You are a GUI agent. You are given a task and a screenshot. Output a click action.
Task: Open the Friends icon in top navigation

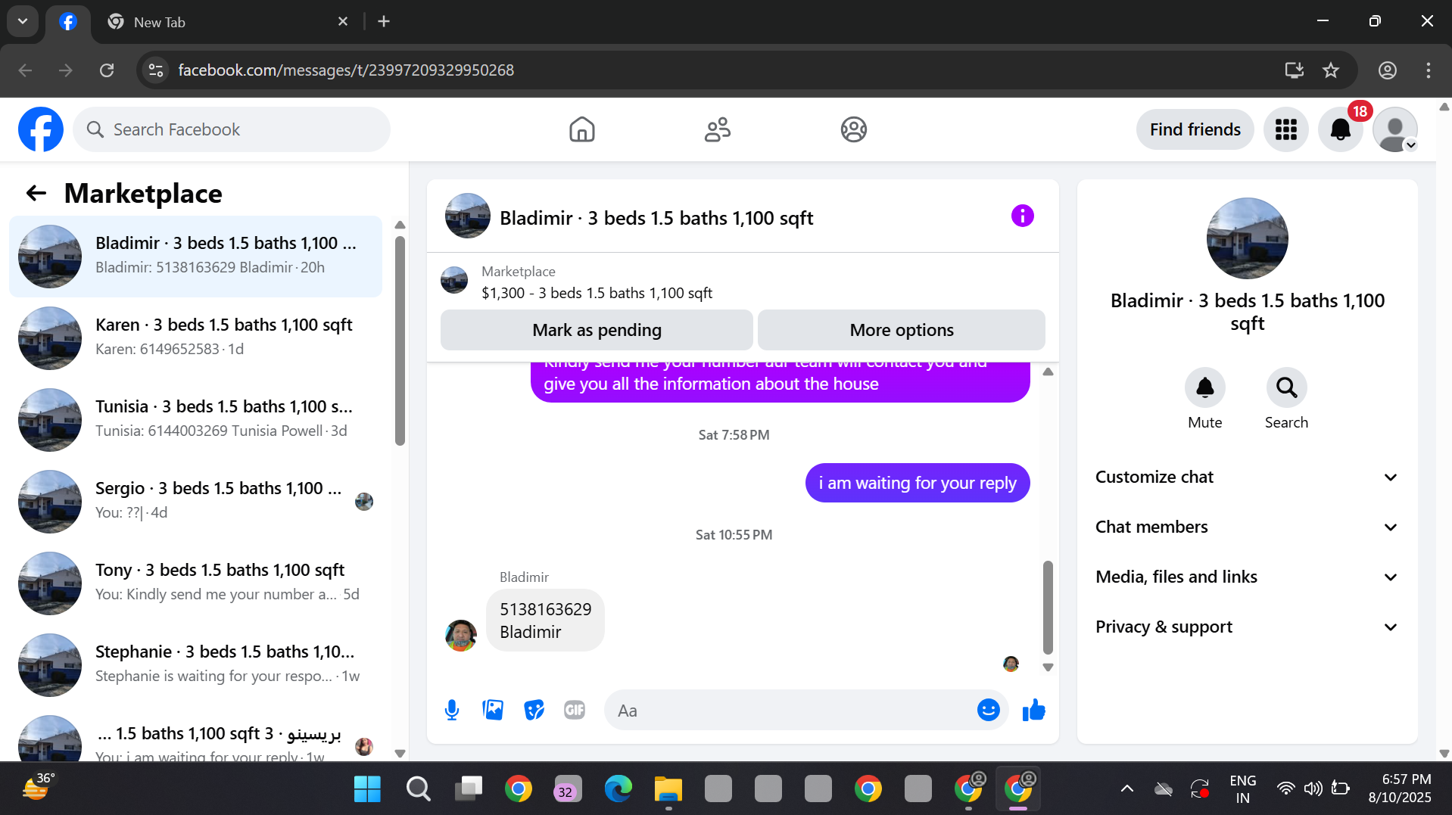tap(717, 129)
